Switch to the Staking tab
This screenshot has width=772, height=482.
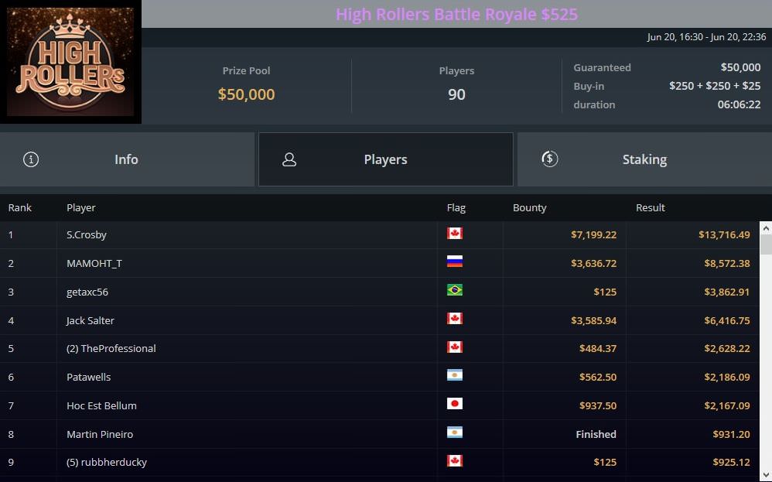click(644, 159)
